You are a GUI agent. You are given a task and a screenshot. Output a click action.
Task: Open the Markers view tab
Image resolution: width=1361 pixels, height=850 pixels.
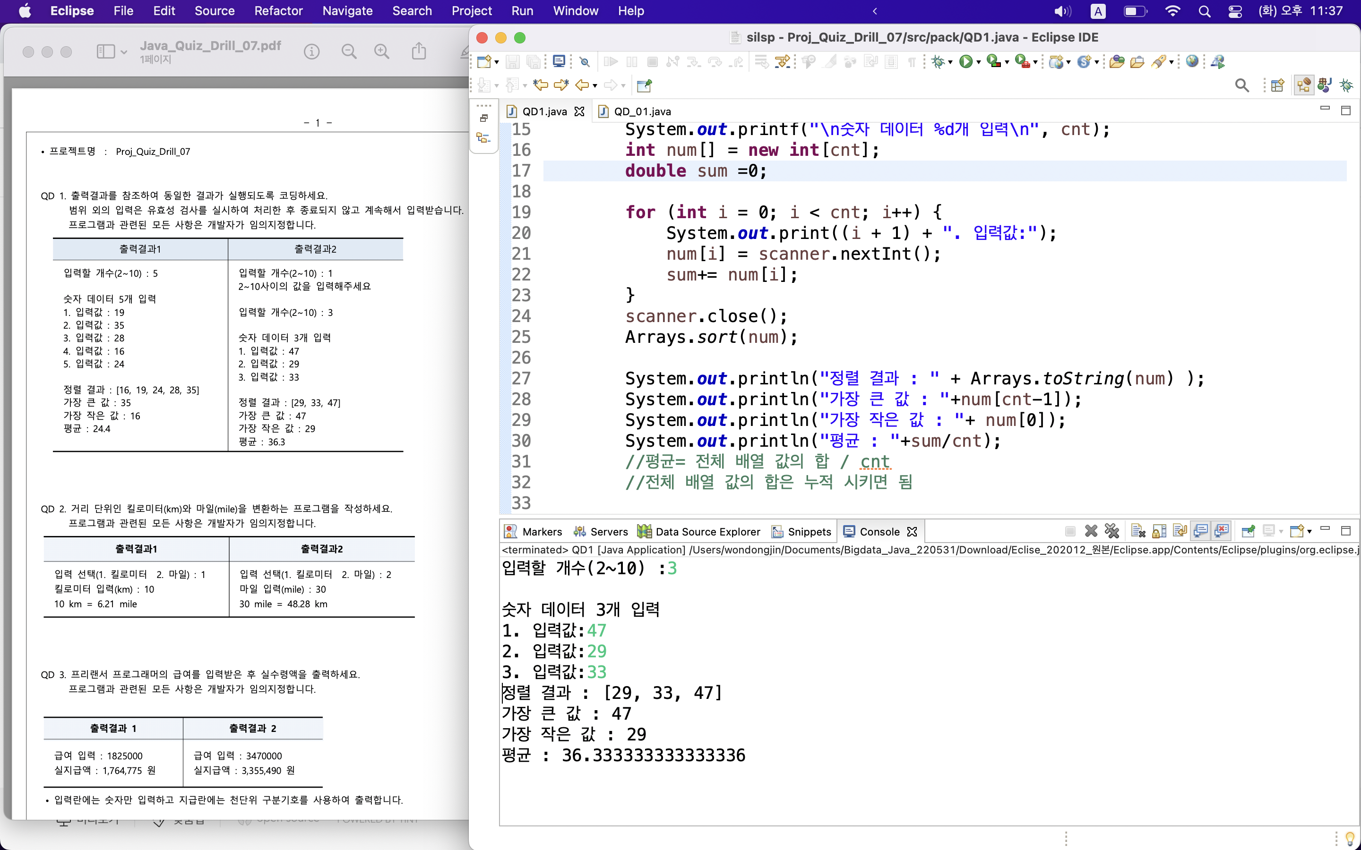541,531
